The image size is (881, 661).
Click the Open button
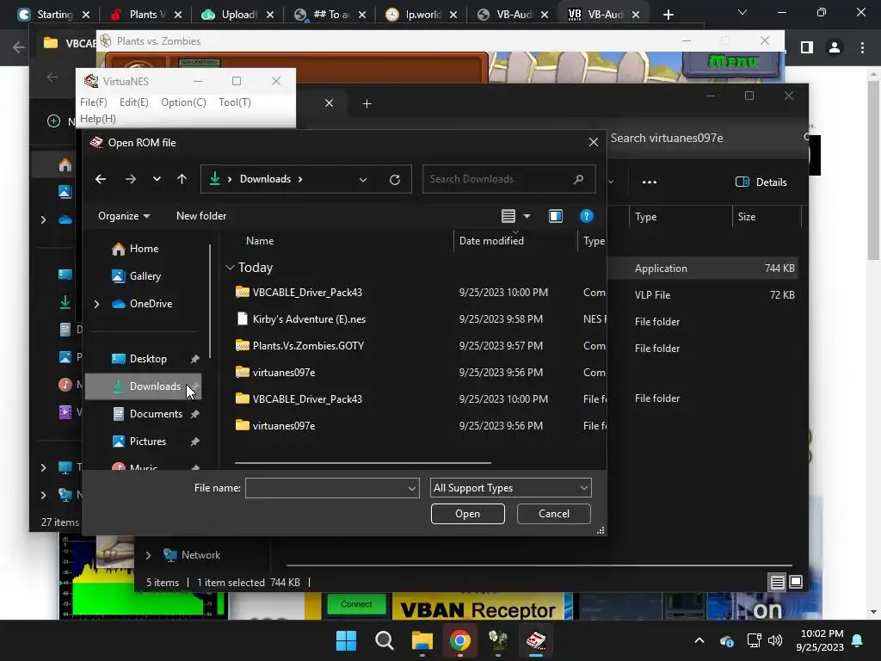click(x=467, y=514)
